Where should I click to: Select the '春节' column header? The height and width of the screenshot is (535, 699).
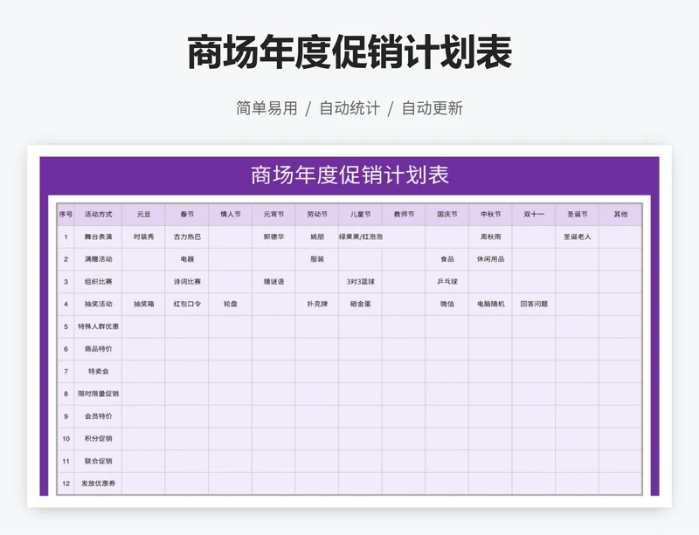tap(187, 215)
